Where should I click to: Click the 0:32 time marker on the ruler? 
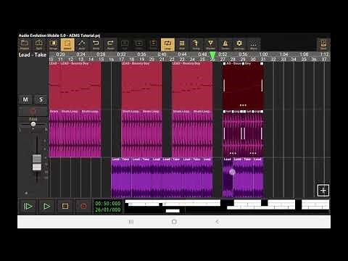(121, 54)
